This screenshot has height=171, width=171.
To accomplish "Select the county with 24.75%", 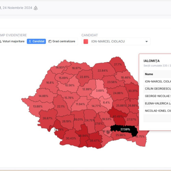I will pyautogui.click(x=90, y=120).
